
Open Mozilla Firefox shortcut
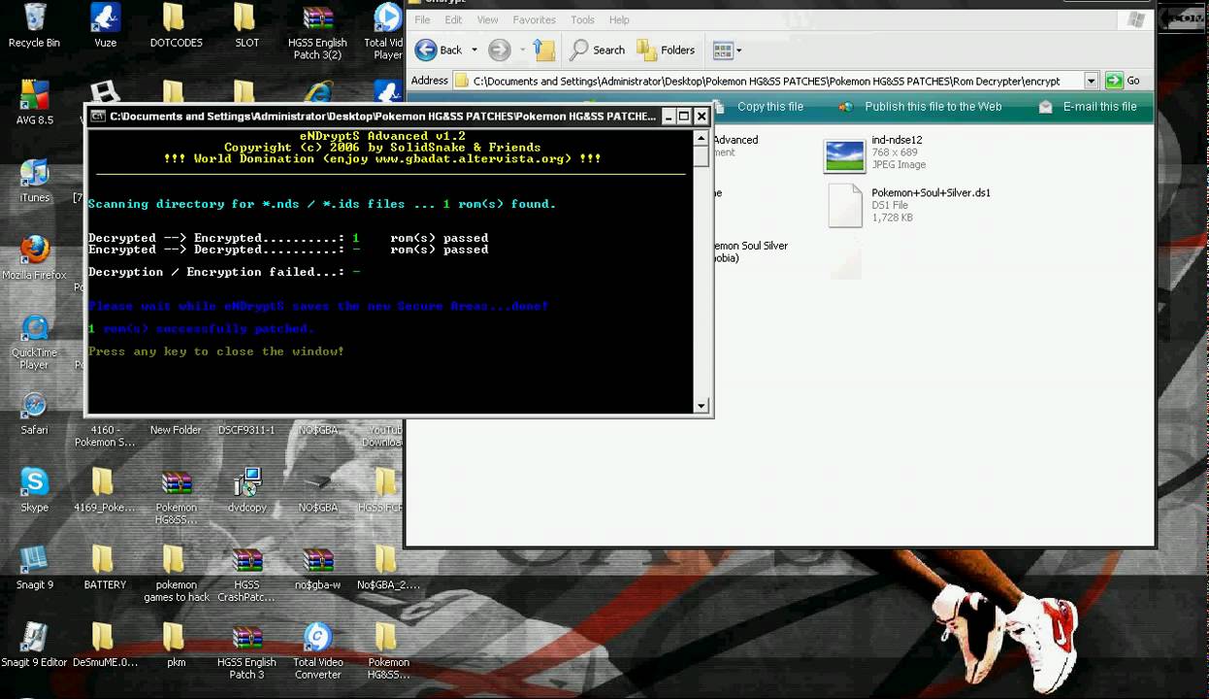[x=34, y=258]
